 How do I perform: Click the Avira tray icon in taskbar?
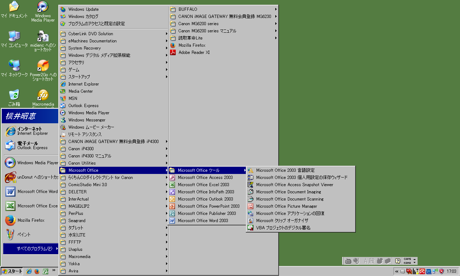pos(422,271)
